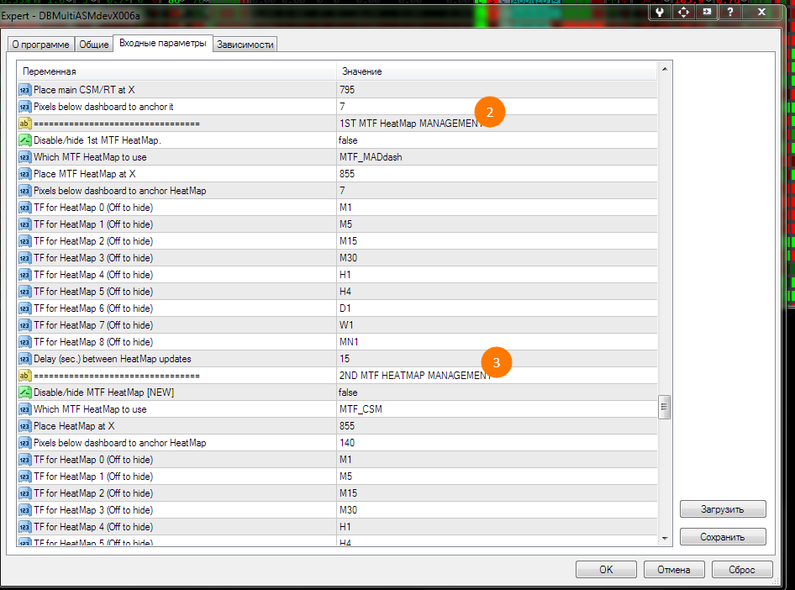Click the ab string icon of 2ND MTF HEATMAP MANAGEMENT row
Screen dimensions: 795x590
25,376
